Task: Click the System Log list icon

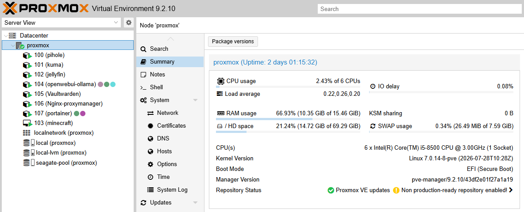Action: tap(150, 190)
